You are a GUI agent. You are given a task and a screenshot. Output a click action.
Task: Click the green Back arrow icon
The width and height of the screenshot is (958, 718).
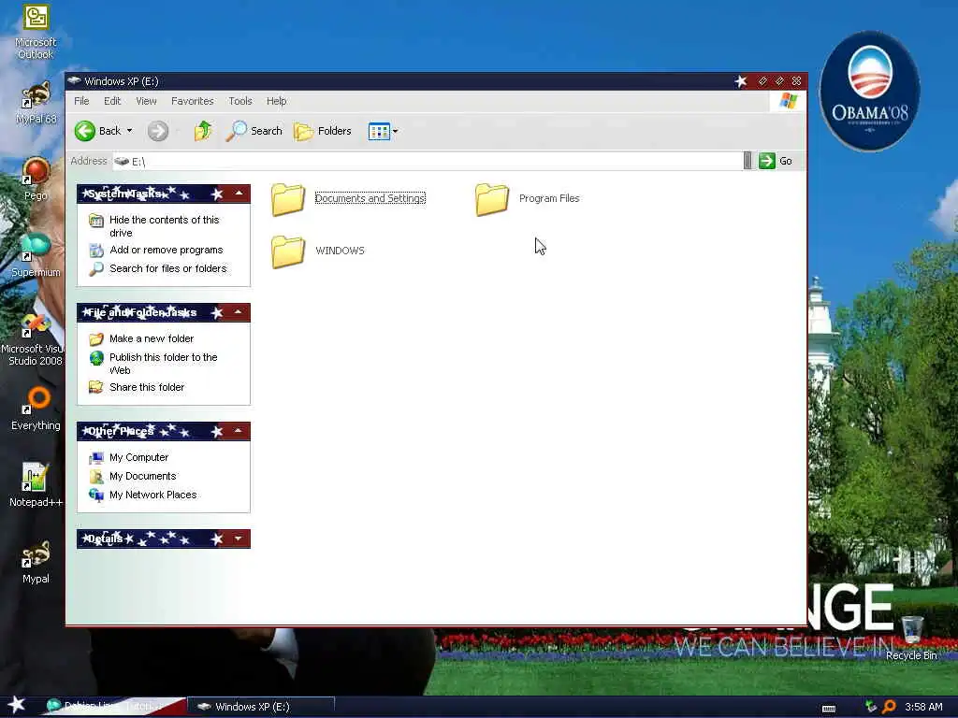pos(85,131)
